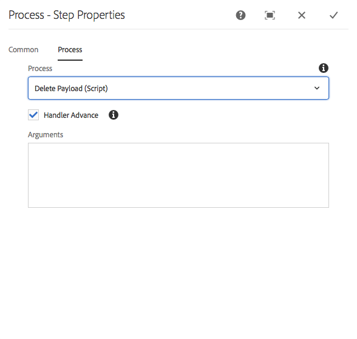Select the Process tab
357x339 pixels.
click(70, 50)
